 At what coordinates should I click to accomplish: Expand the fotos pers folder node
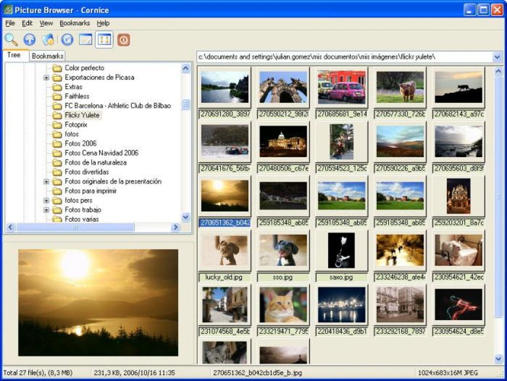[46, 200]
